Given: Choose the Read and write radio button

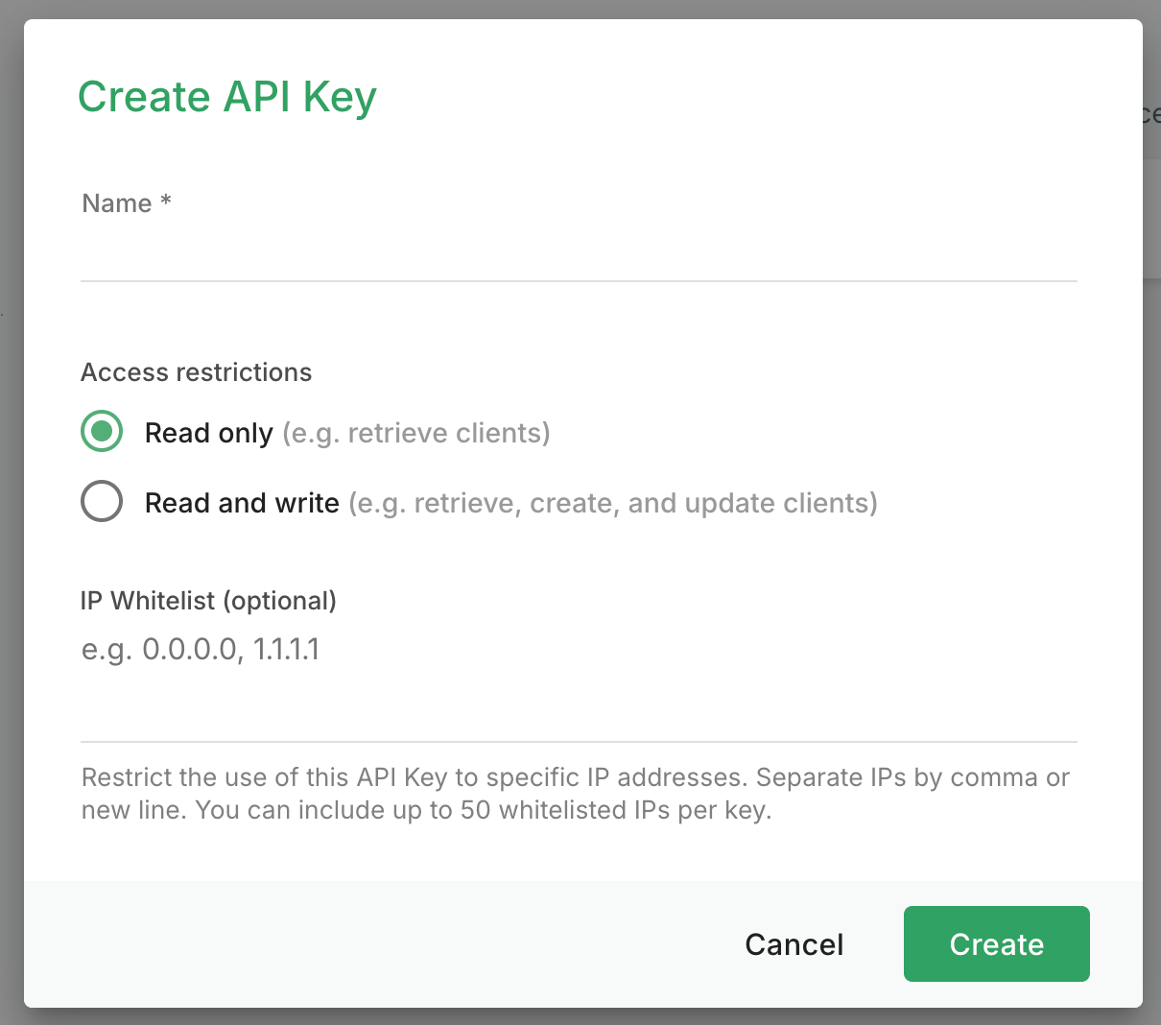Looking at the screenshot, I should point(102,501).
